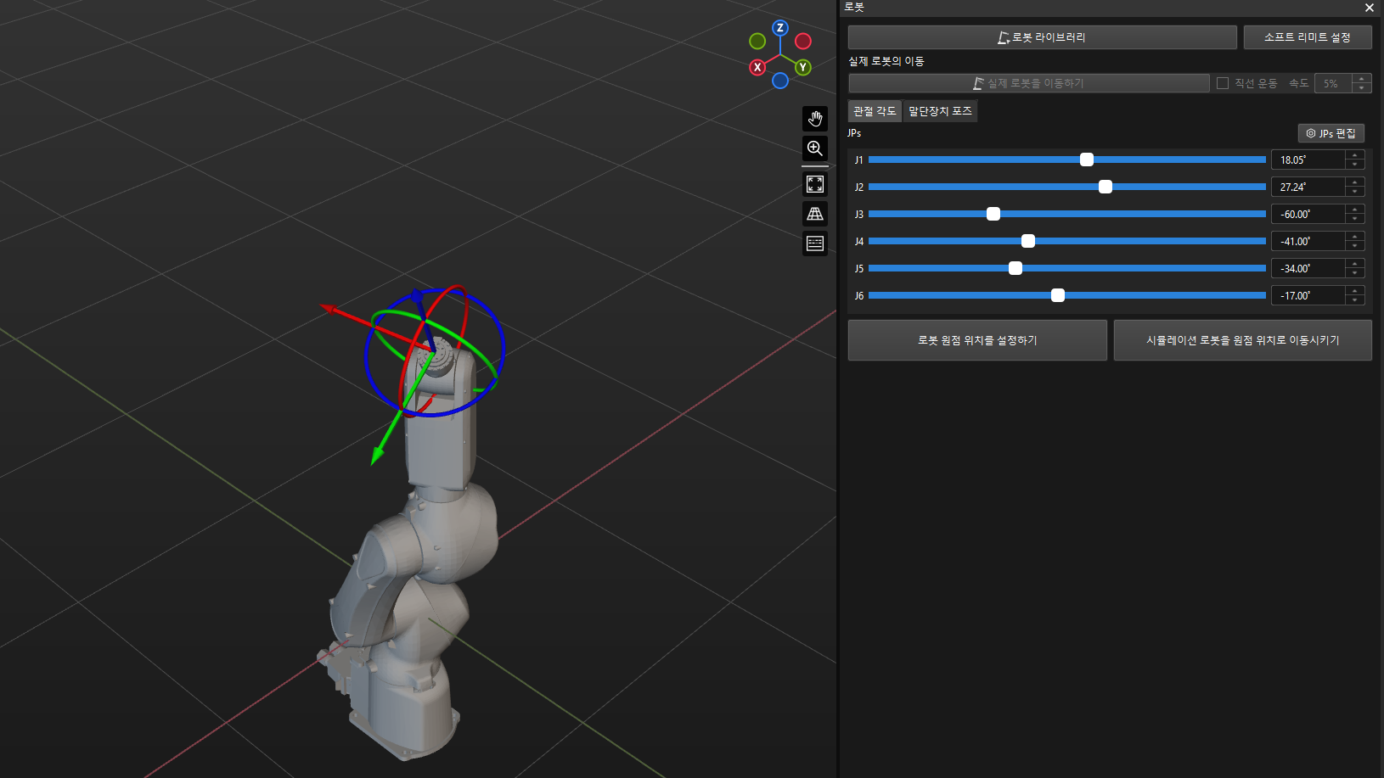Viewport: 1384px width, 778px height.
Task: Click the J4 angle field -41.00°
Action: (x=1308, y=241)
